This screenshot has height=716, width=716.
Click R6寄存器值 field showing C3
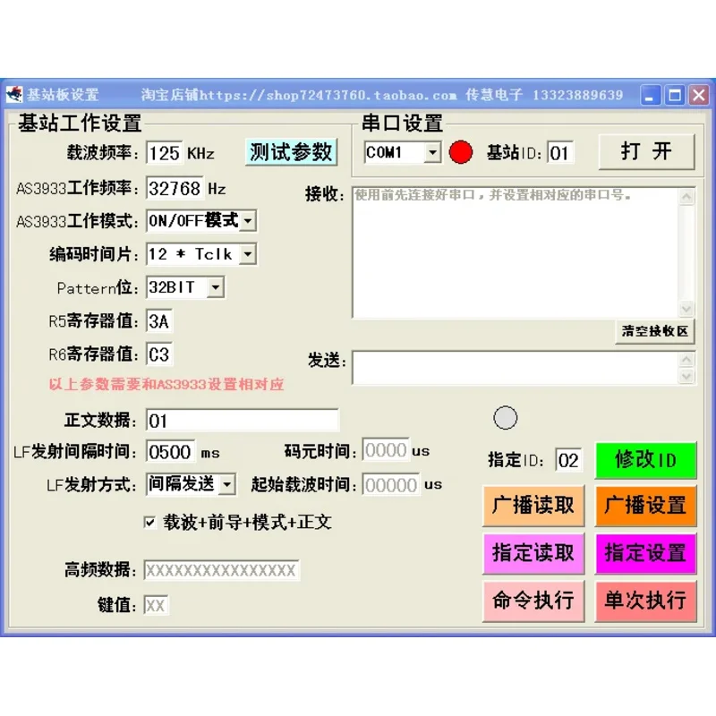(159, 354)
